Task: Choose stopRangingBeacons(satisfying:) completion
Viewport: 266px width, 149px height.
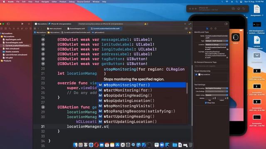Action: (142, 111)
